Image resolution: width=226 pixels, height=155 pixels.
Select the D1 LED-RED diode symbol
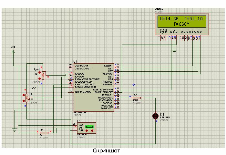156,116
